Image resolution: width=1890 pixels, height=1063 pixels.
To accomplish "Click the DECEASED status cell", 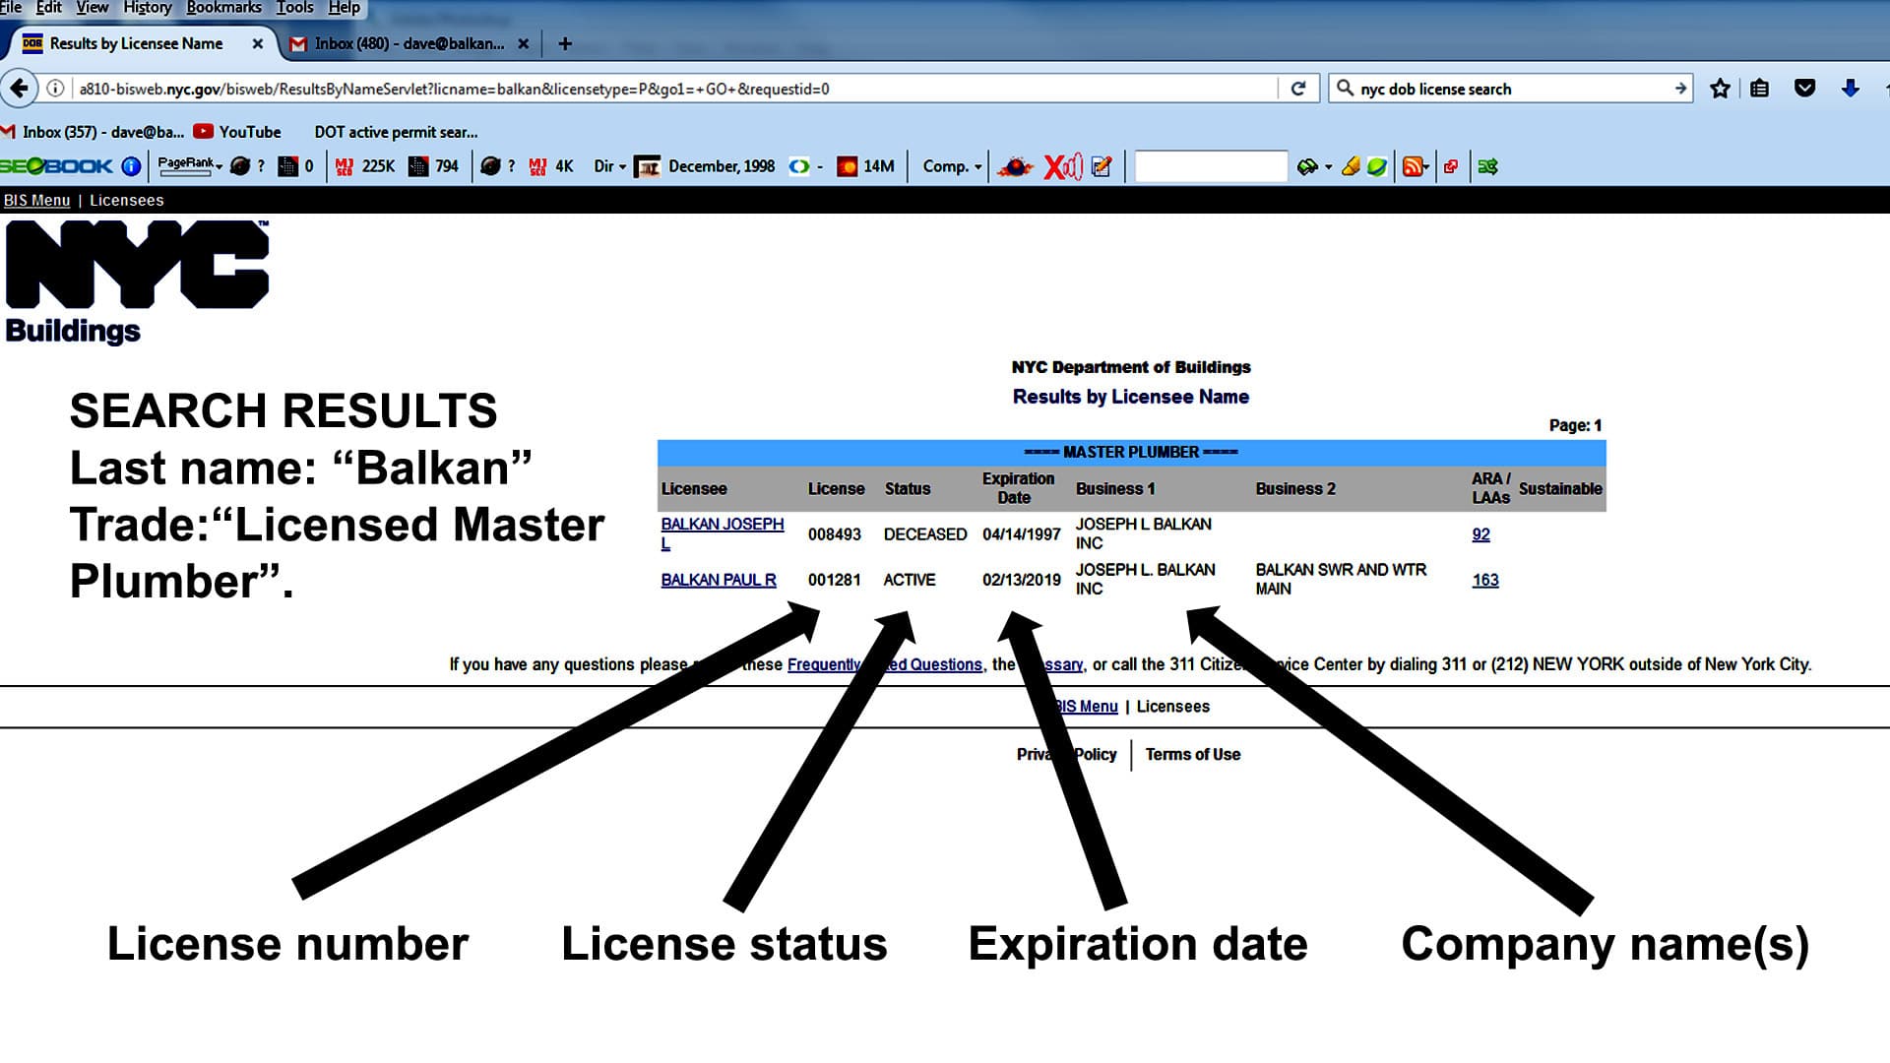I will pyautogui.click(x=925, y=534).
